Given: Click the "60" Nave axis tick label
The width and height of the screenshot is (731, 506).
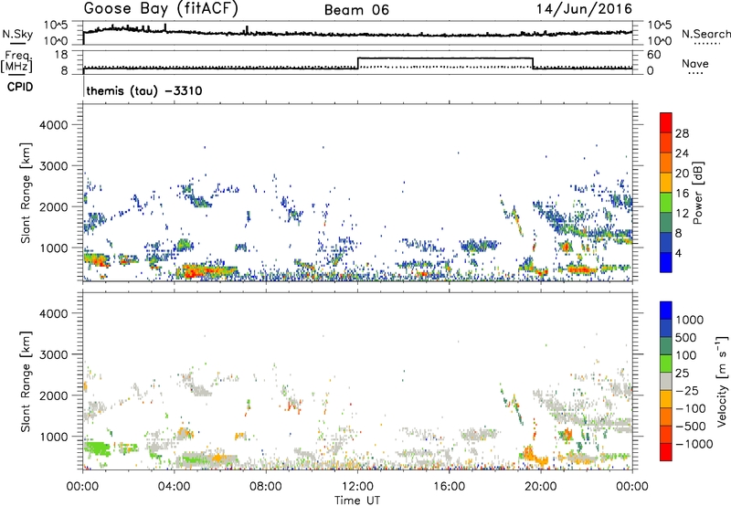Looking at the screenshot, I should 654,55.
